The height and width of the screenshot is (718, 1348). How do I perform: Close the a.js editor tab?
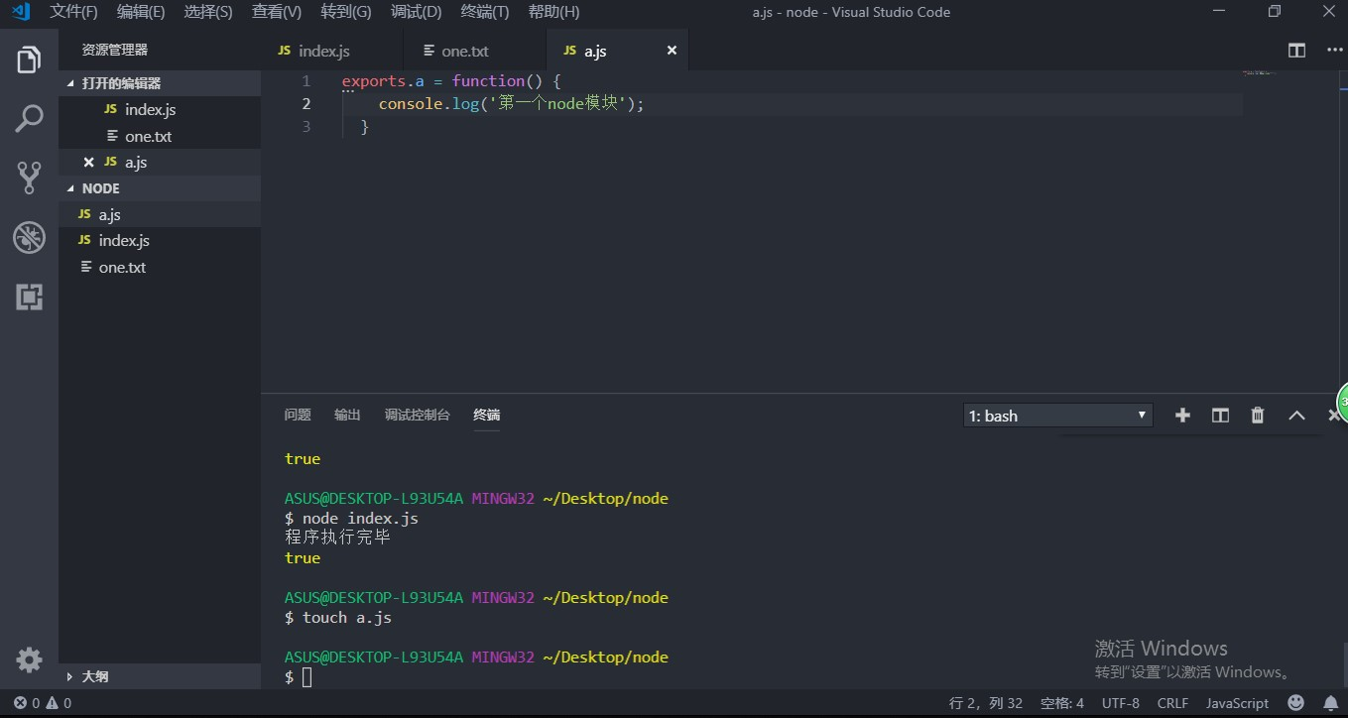coord(672,51)
